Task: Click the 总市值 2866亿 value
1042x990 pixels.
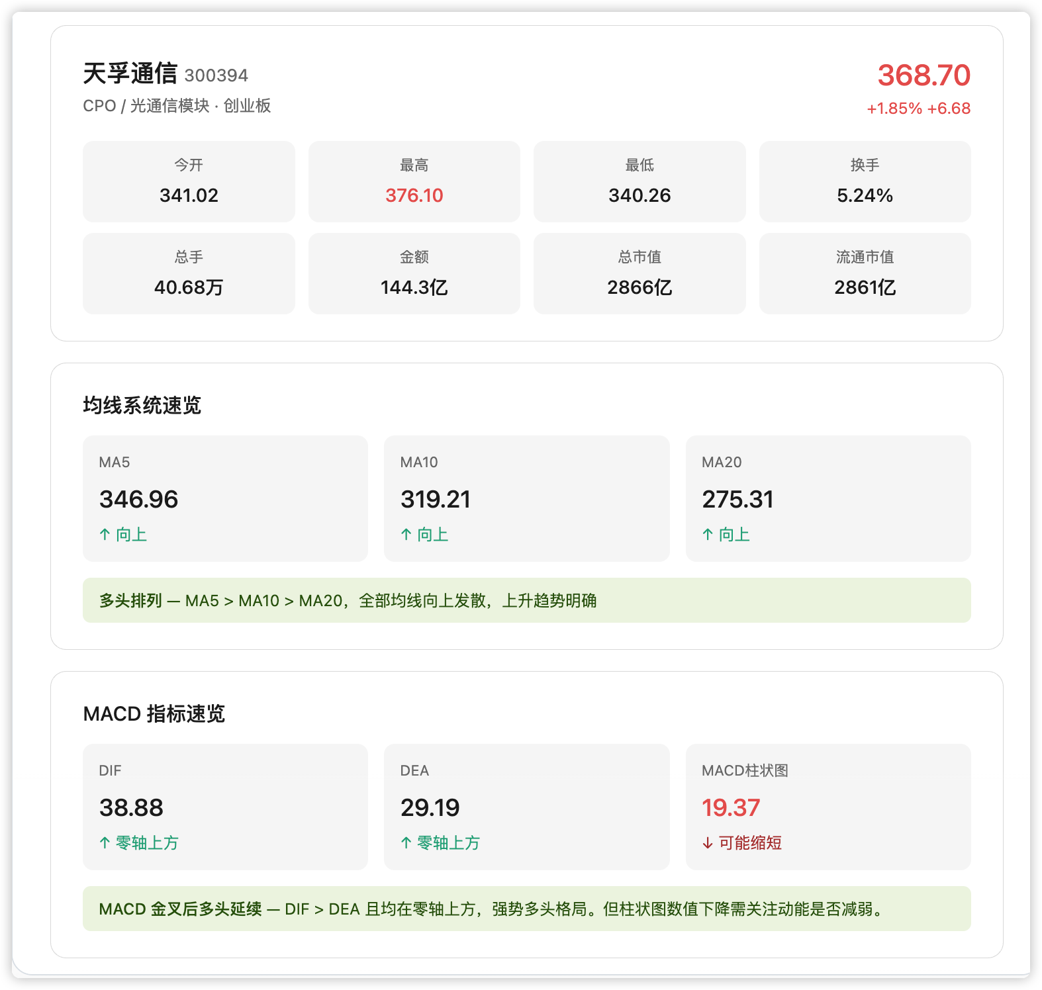Action: 639,287
